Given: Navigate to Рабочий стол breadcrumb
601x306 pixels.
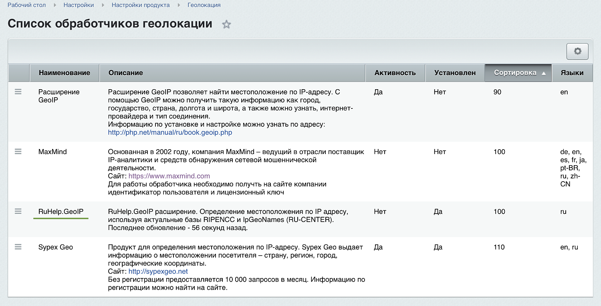Looking at the screenshot, I should coord(26,5).
